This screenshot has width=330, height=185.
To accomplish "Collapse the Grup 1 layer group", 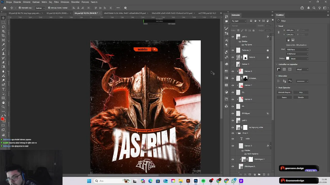I will click(x=236, y=133).
